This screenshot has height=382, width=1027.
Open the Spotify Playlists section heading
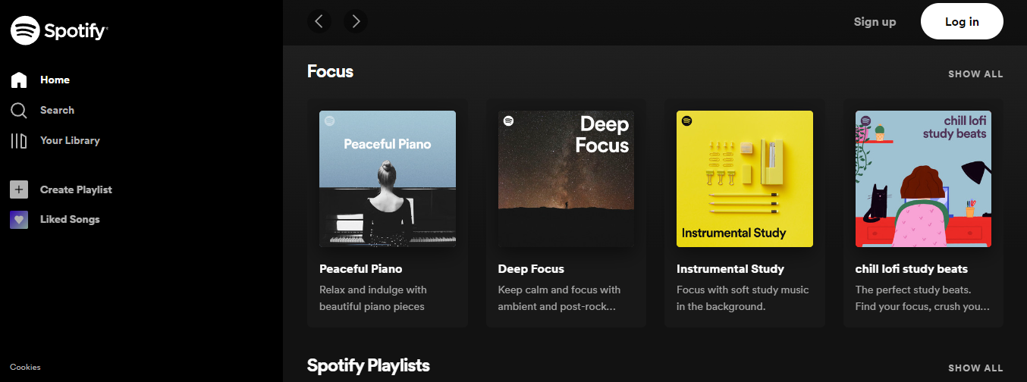click(368, 365)
